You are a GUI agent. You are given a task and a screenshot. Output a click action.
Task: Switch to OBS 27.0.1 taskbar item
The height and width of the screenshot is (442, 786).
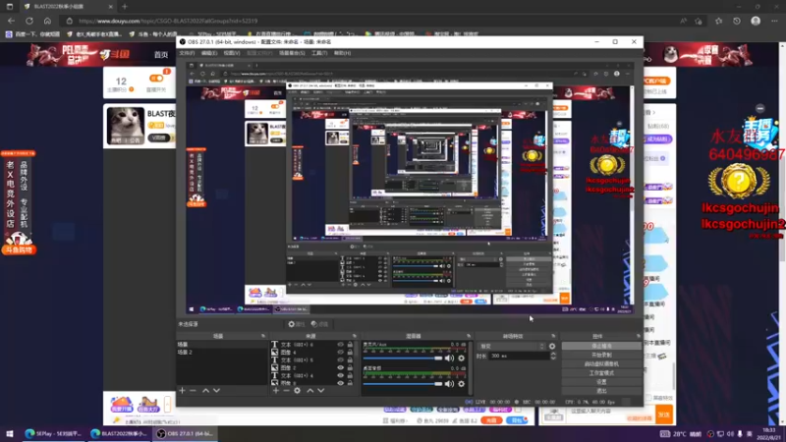[x=185, y=433]
